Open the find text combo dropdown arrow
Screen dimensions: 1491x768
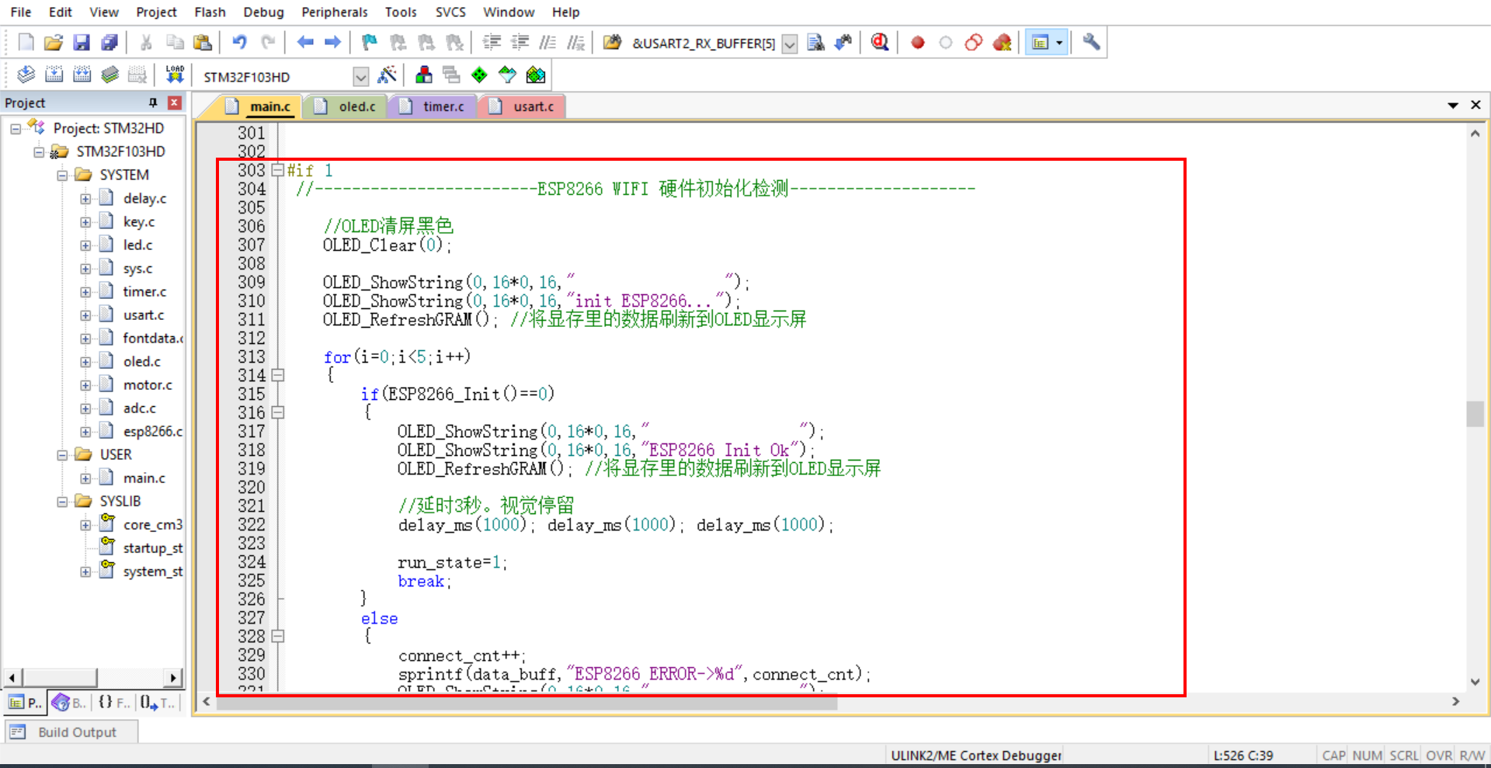789,43
